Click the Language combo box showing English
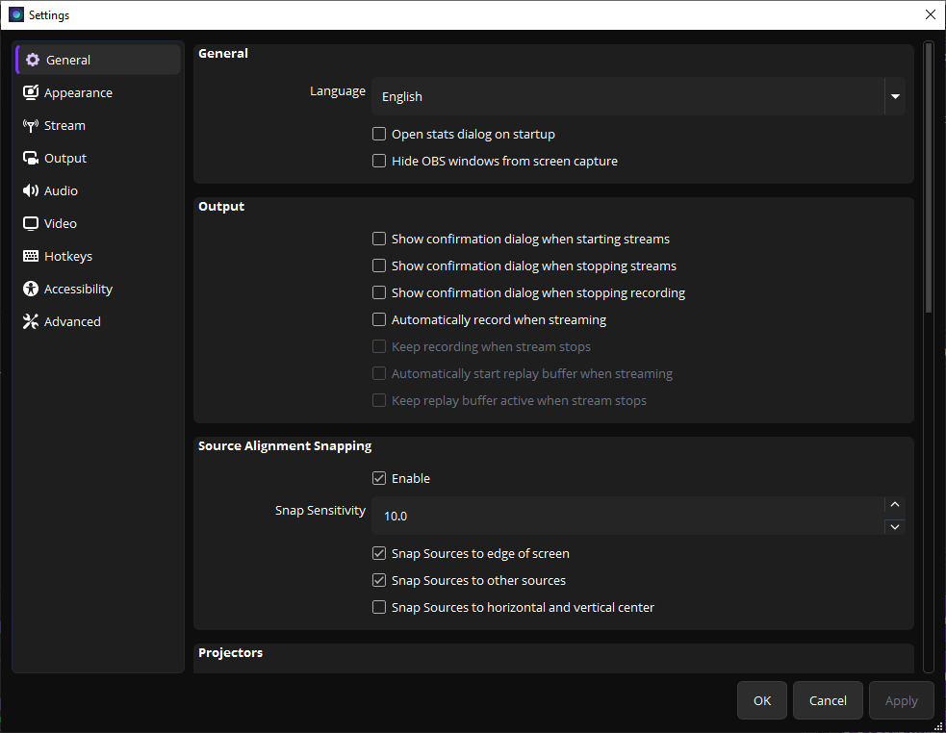This screenshot has height=733, width=946. (638, 96)
